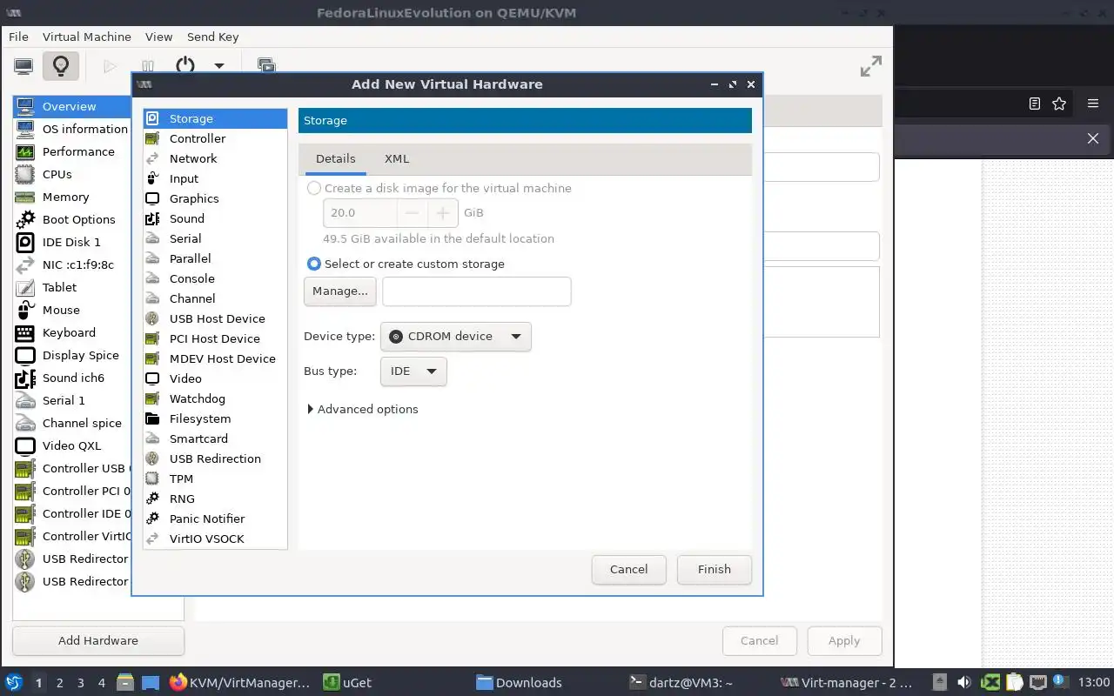
Task: Open Boot Options in VM hardware list
Action: [x=72, y=219]
